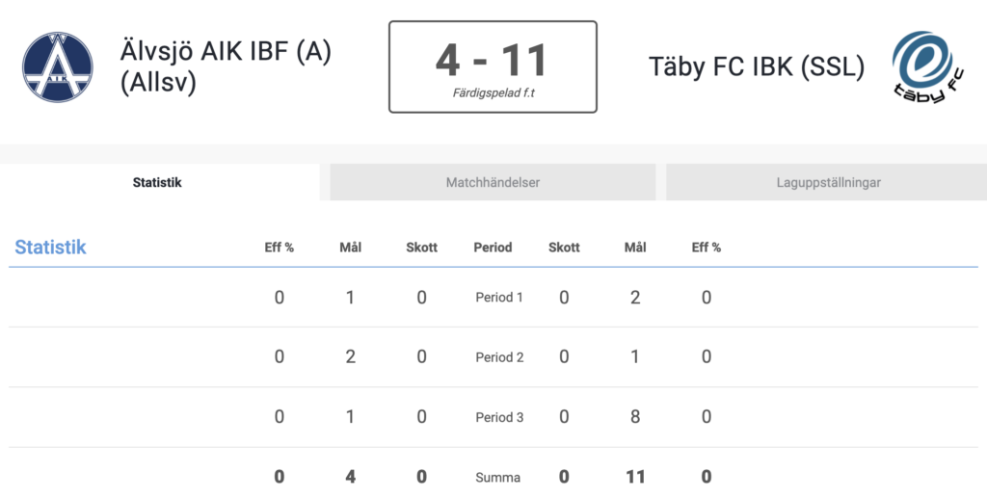Click Täby's 8 goals in Period 3
Image resolution: width=987 pixels, height=498 pixels.
point(635,417)
